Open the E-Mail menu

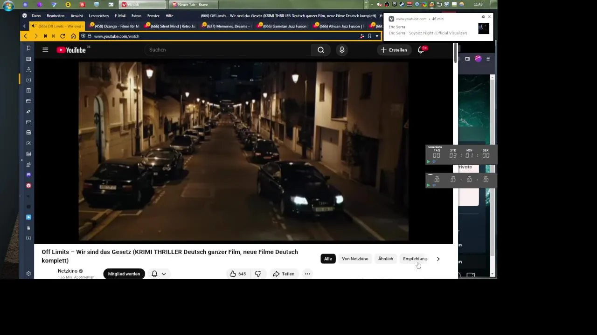tap(120, 16)
